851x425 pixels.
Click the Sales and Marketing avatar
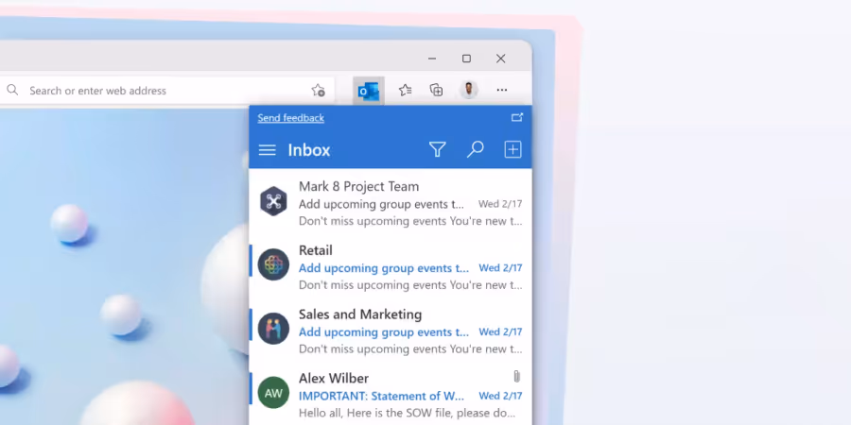click(x=273, y=329)
